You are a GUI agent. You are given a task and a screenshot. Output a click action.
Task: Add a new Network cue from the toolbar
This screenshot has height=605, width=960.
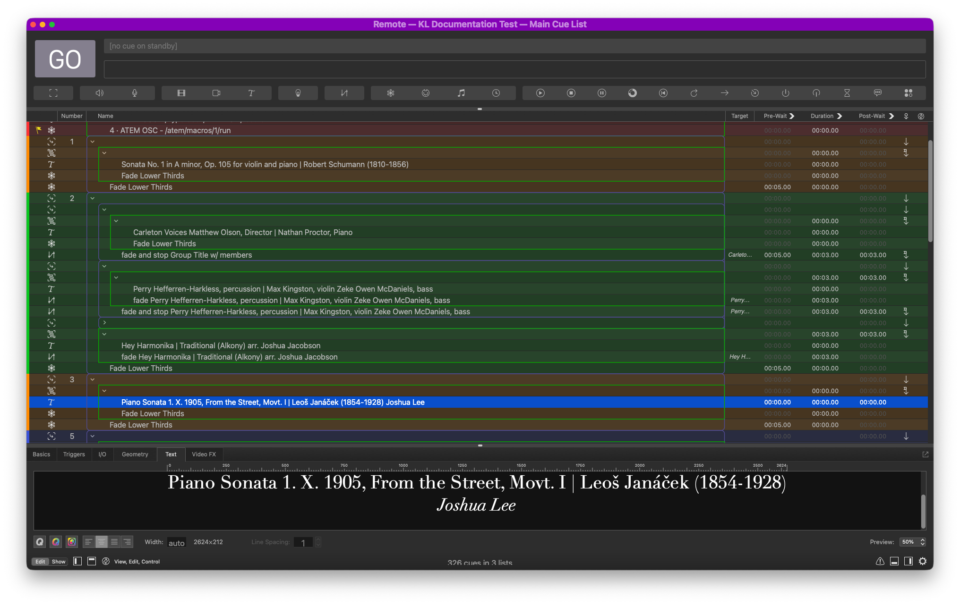click(x=391, y=93)
